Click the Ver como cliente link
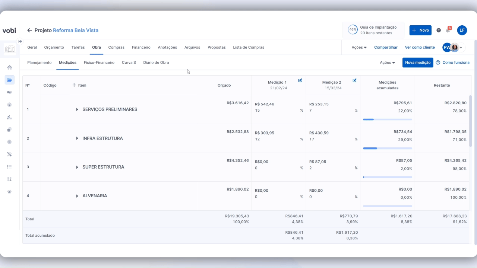The height and width of the screenshot is (268, 477). (x=420, y=47)
